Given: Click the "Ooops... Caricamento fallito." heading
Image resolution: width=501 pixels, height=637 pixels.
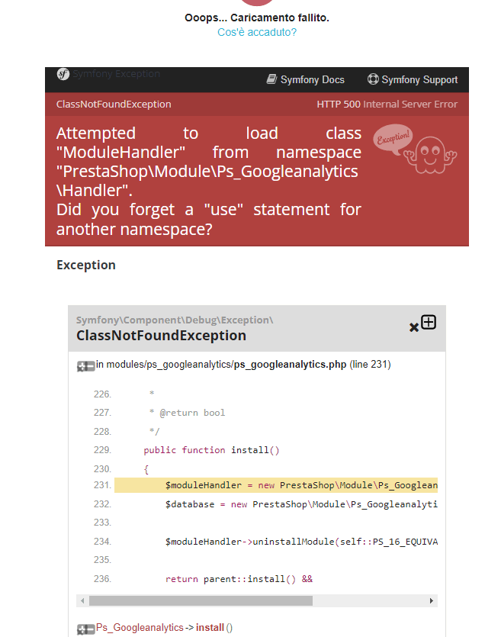Looking at the screenshot, I should coord(257,18).
